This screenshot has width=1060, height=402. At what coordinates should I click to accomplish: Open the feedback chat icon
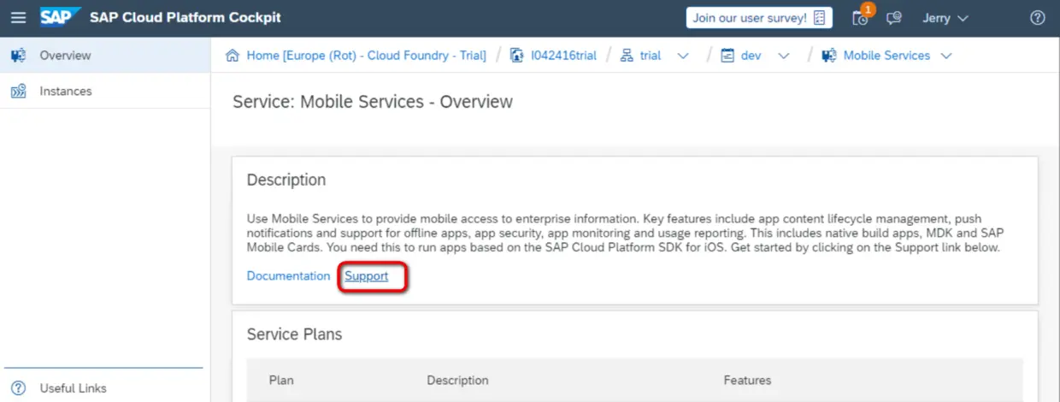coord(894,18)
